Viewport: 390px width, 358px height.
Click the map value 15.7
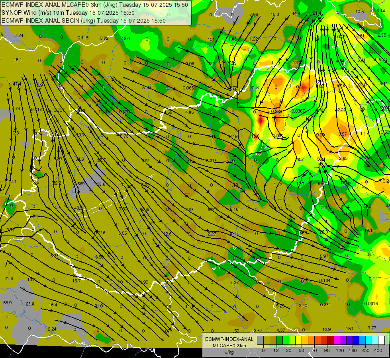[76, 281]
